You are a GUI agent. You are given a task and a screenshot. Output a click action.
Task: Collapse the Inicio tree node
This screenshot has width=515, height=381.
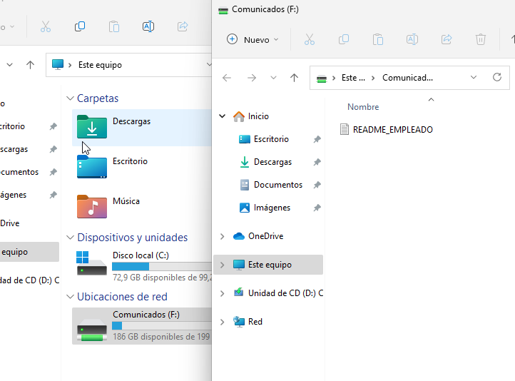(x=223, y=116)
